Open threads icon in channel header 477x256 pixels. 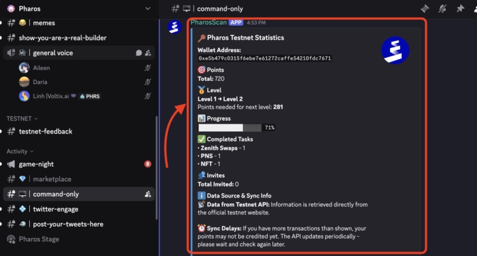[x=425, y=9]
